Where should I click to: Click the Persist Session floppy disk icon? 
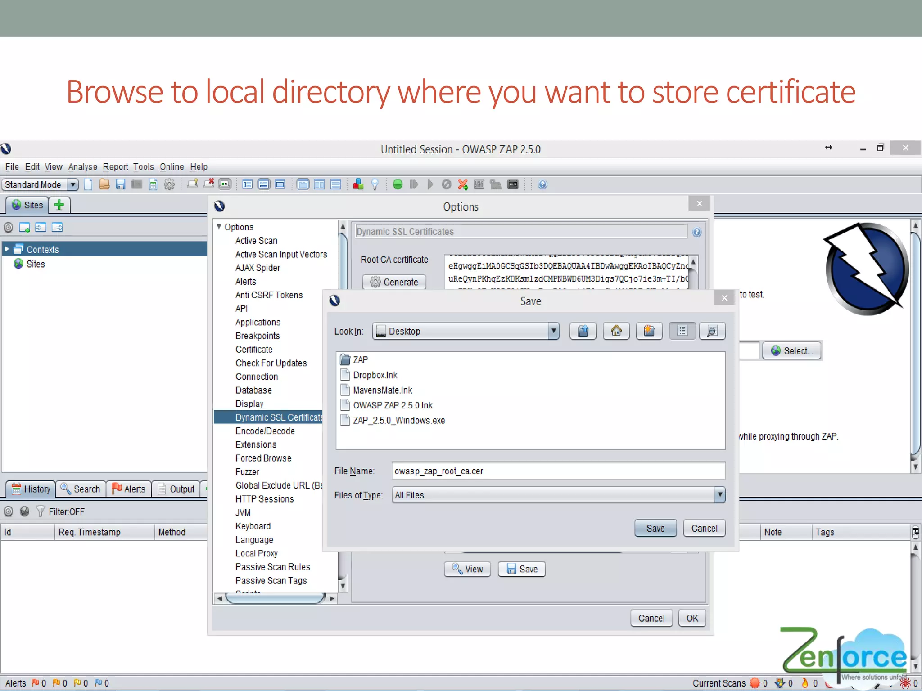(x=120, y=184)
